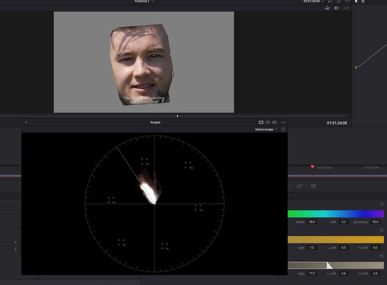Switch Scopes to single view layout
This screenshot has height=285, width=387.
[x=261, y=122]
